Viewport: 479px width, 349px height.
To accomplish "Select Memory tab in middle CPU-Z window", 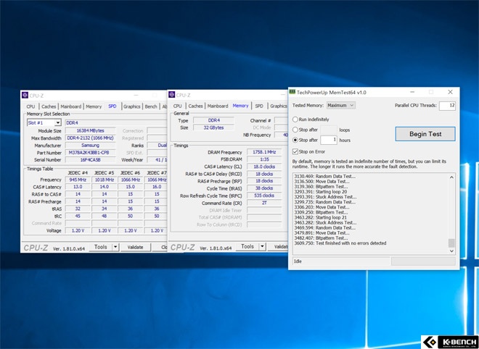I will click(241, 106).
